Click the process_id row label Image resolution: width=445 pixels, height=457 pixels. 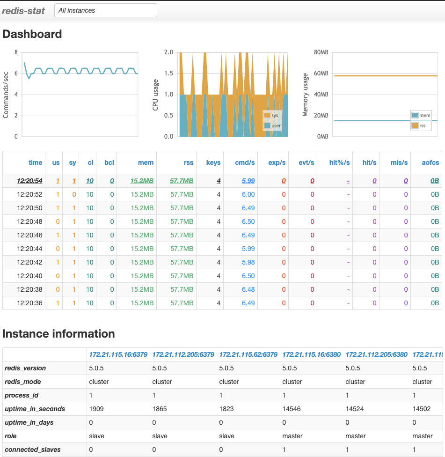[x=22, y=395]
